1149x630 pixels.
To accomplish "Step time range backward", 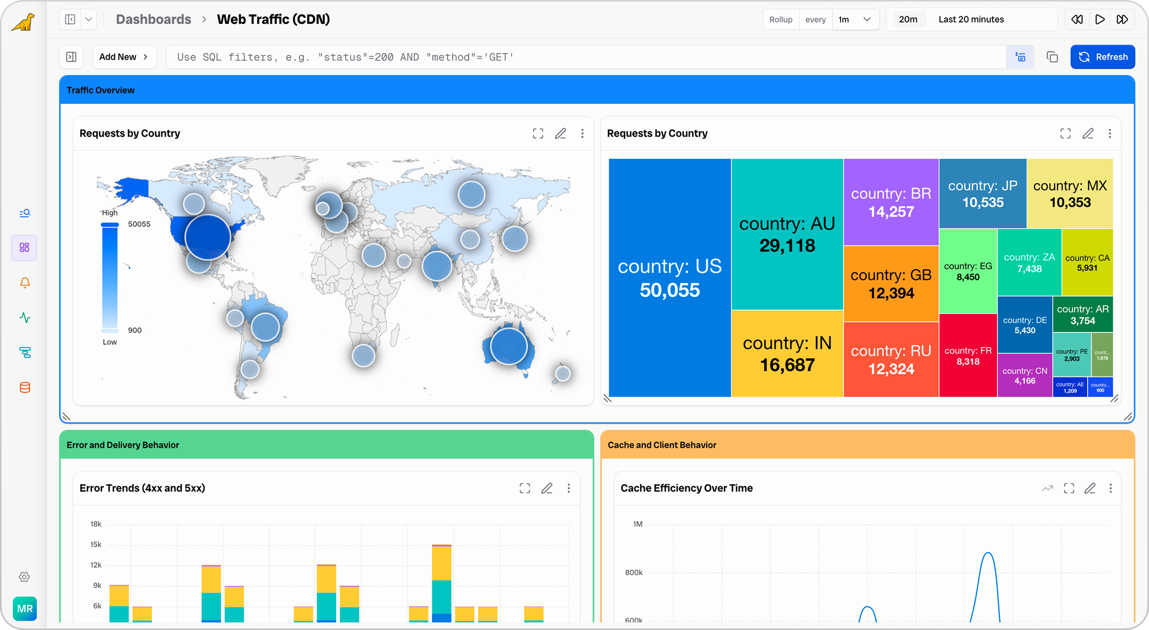I will tap(1077, 19).
